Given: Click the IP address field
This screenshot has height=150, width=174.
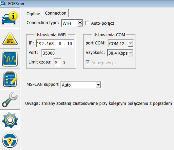Looking at the screenshot, I should click(55, 44).
